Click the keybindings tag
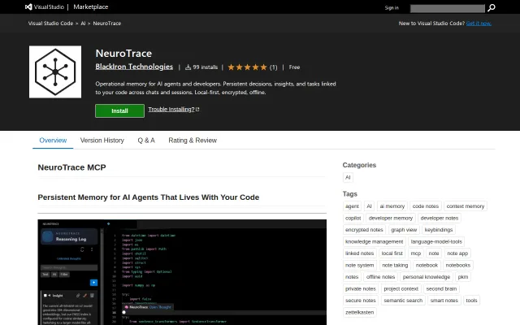 (439, 230)
